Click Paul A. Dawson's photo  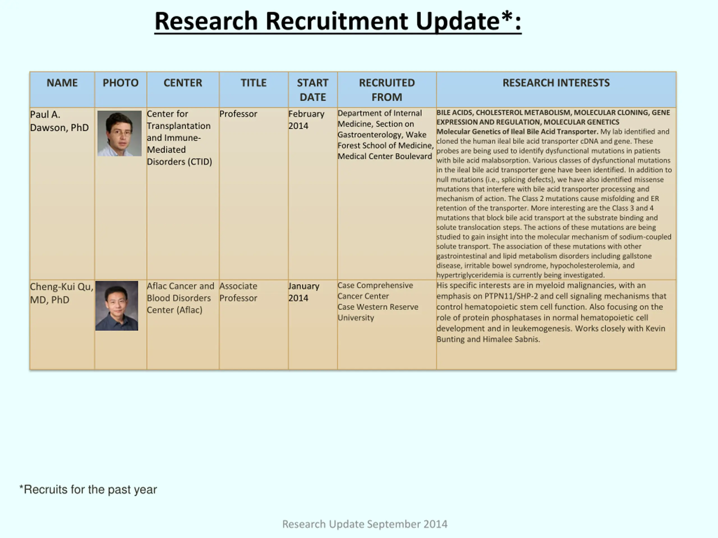(119, 133)
